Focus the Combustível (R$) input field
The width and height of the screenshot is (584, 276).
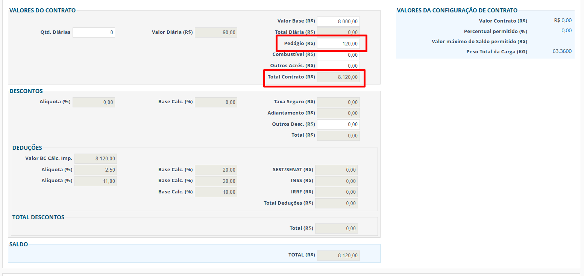click(x=338, y=55)
